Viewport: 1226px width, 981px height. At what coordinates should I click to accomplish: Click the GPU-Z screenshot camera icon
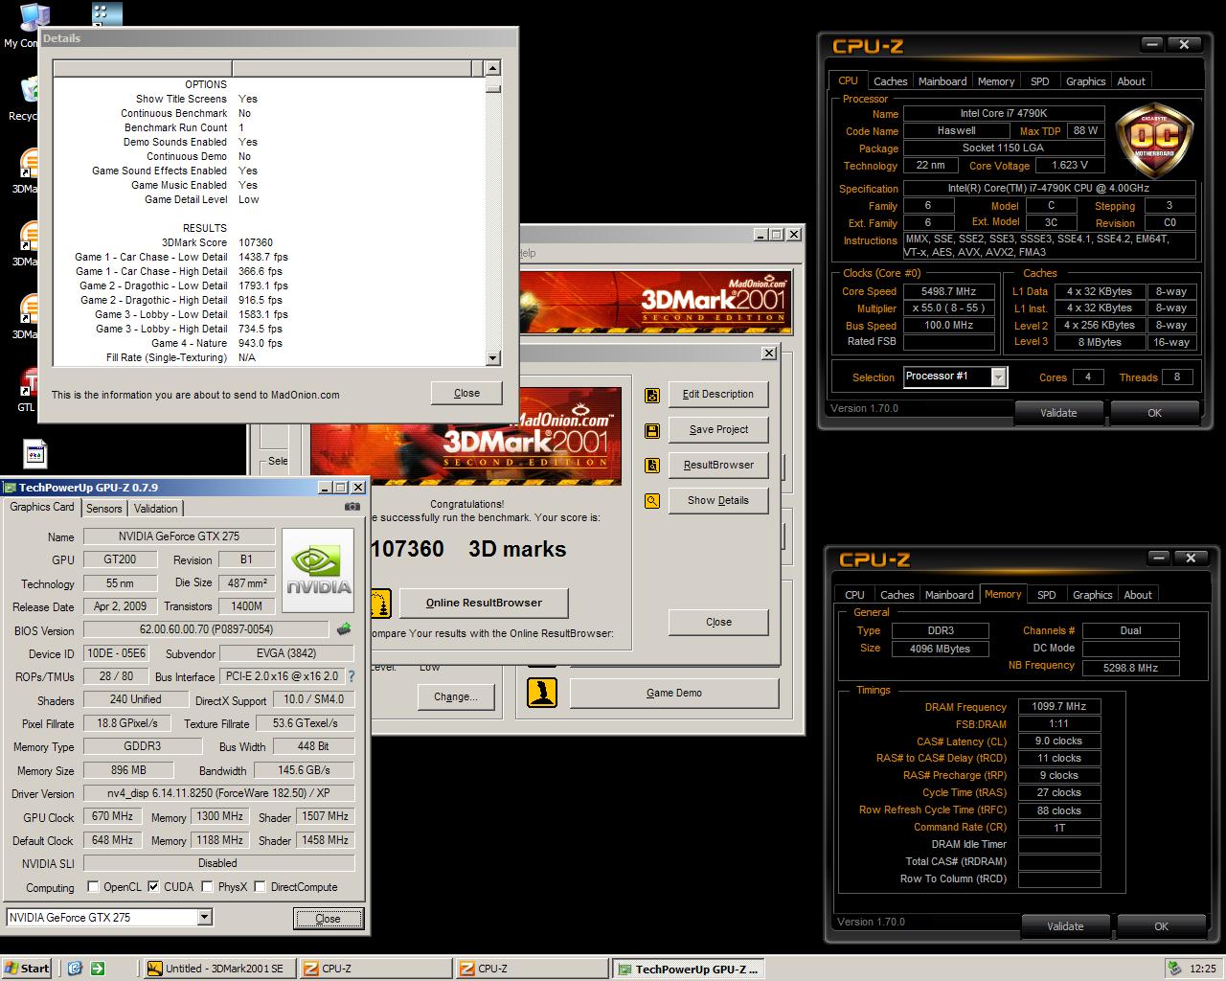pos(352,507)
